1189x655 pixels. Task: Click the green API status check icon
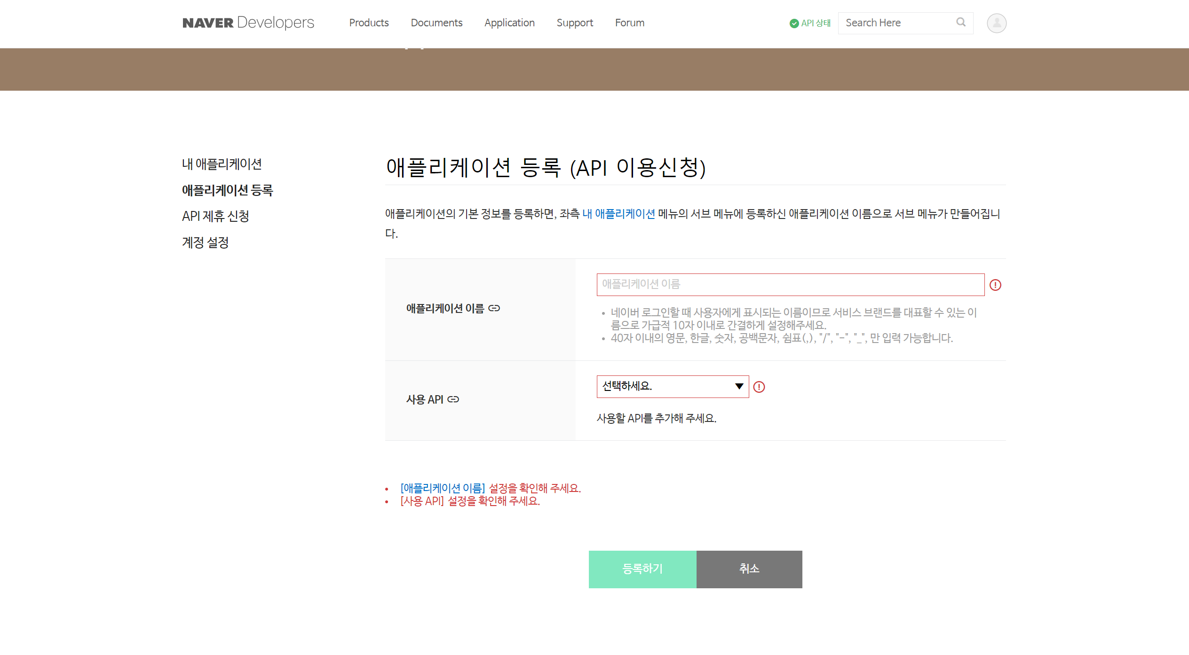[794, 23]
